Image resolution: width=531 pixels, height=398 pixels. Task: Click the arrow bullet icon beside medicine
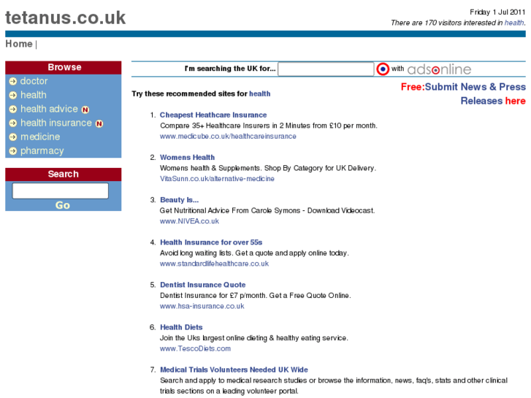coord(13,137)
